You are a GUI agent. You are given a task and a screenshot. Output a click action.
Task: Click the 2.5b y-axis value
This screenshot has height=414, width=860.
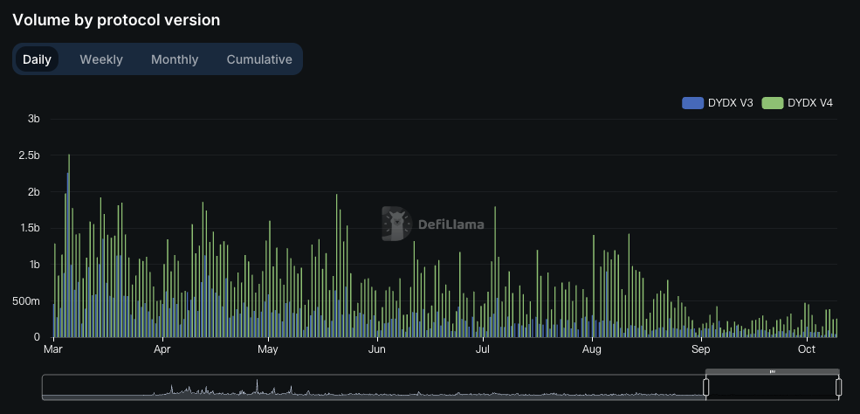(x=30, y=155)
